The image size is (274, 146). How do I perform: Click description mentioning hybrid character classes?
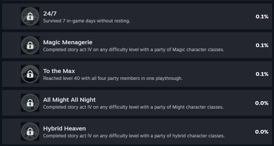pos(134,136)
